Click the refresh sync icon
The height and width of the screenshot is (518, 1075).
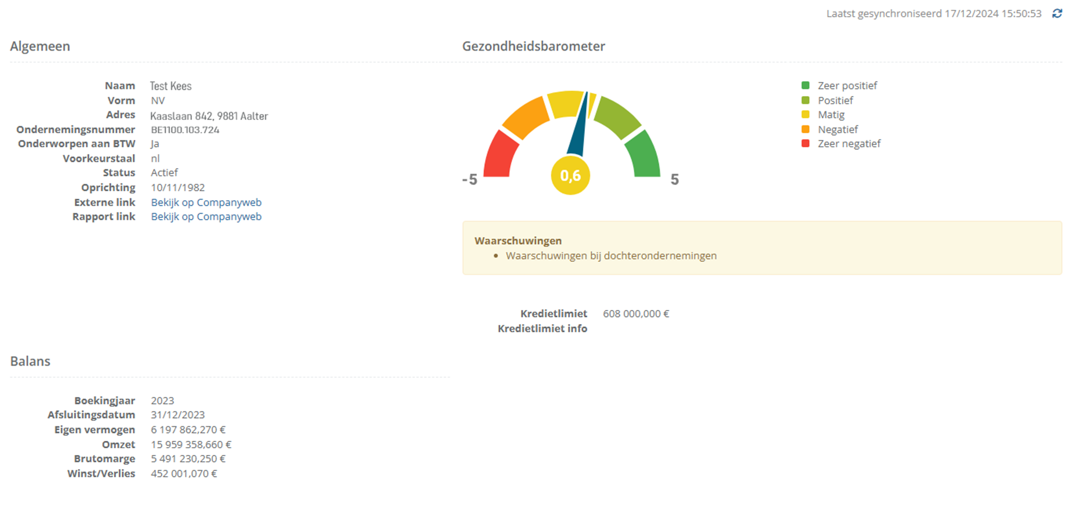(1057, 14)
